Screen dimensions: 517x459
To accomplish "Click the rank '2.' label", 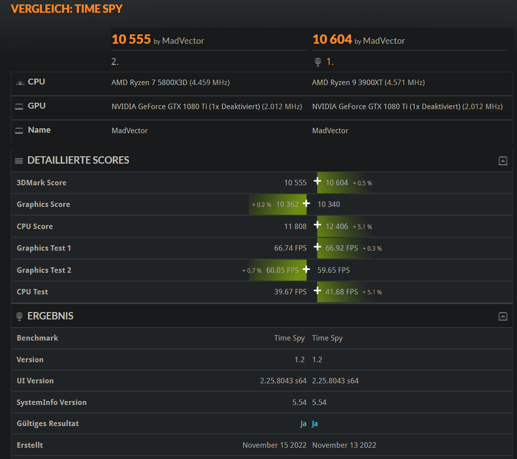I will [115, 62].
